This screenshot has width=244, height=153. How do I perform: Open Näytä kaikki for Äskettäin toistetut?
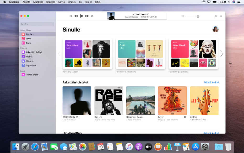coord(211,82)
